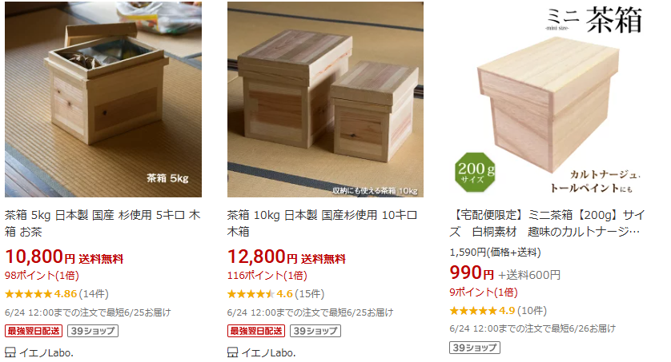Image resolution: width=671 pixels, height=362 pixels.
Task: Open the (10件) reviews link
Action: click(532, 311)
